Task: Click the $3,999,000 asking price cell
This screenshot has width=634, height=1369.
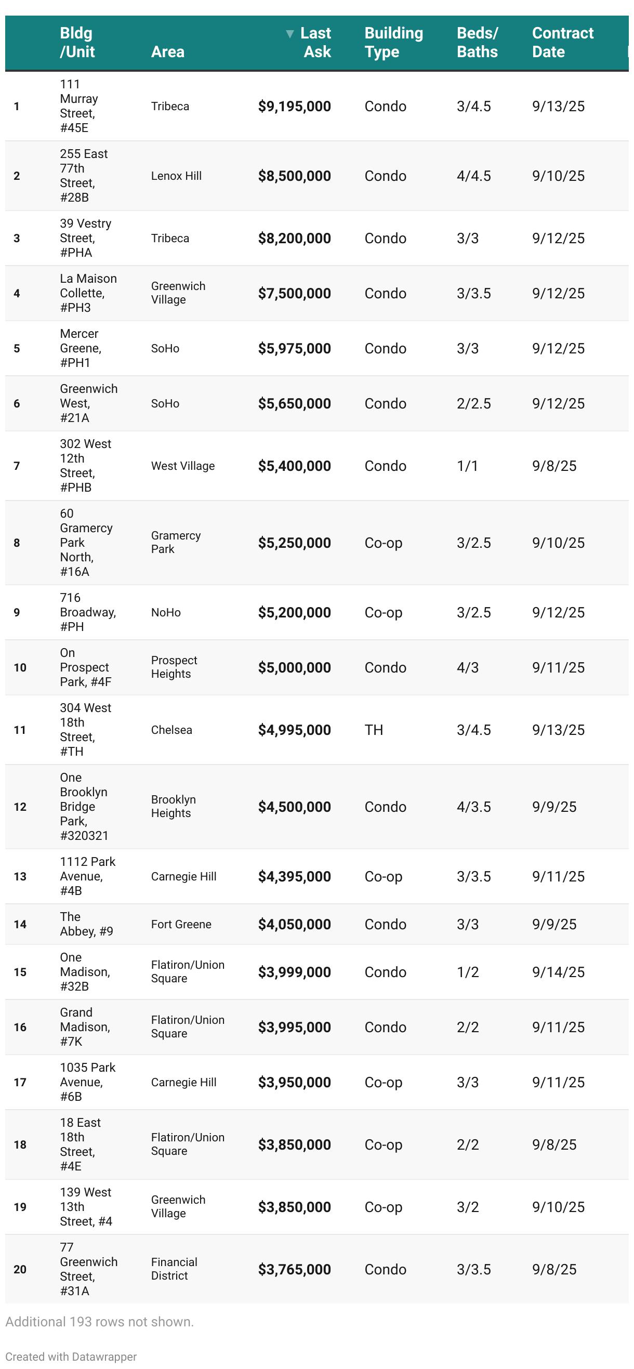Action: pos(294,972)
